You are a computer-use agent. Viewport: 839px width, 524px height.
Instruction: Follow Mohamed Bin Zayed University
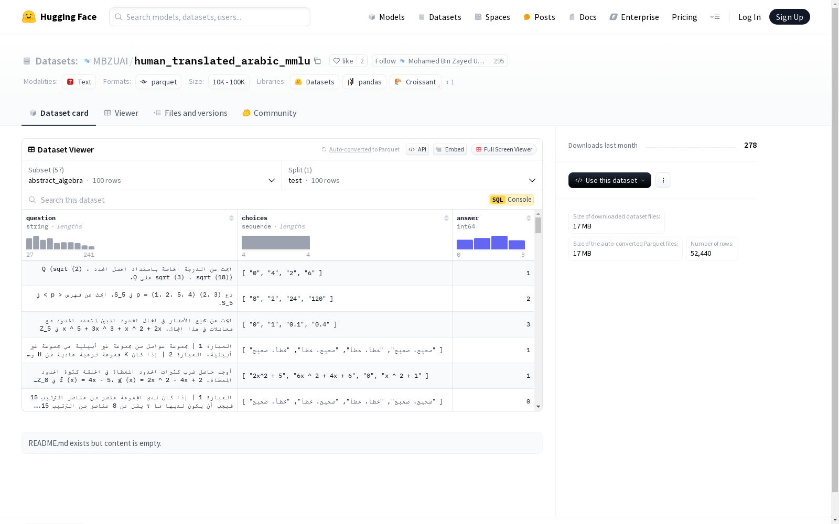tap(431, 61)
